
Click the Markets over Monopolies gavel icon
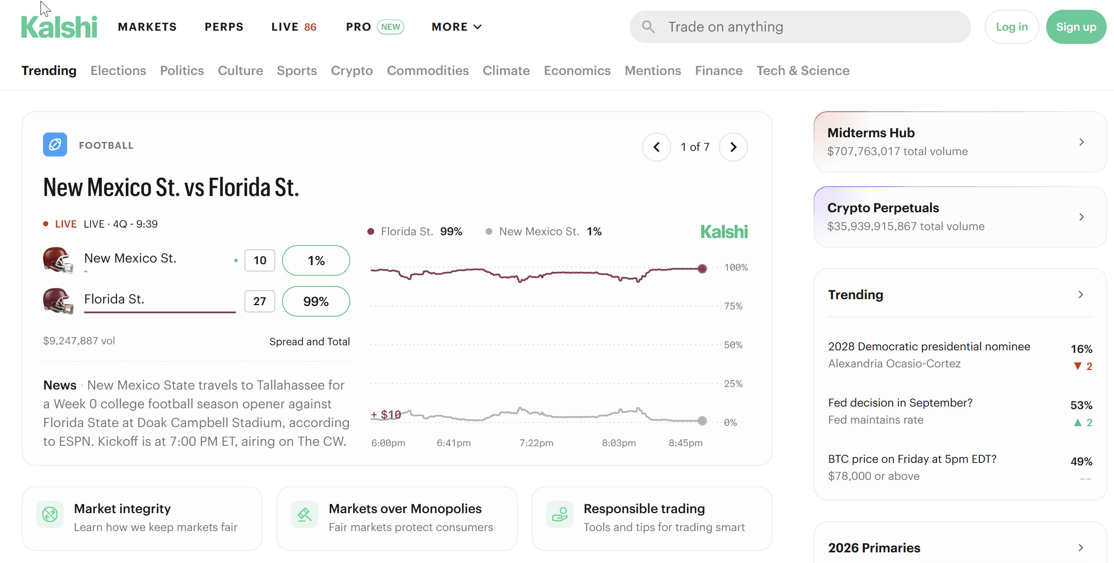pos(305,514)
